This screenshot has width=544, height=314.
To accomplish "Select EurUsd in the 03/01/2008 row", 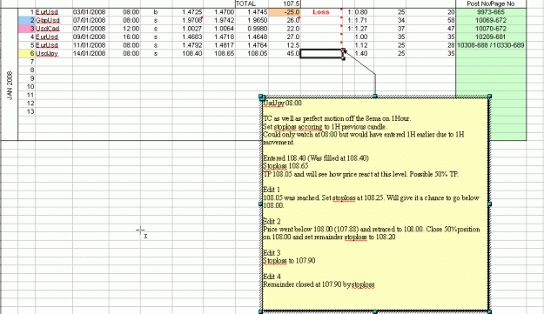I will coord(54,12).
